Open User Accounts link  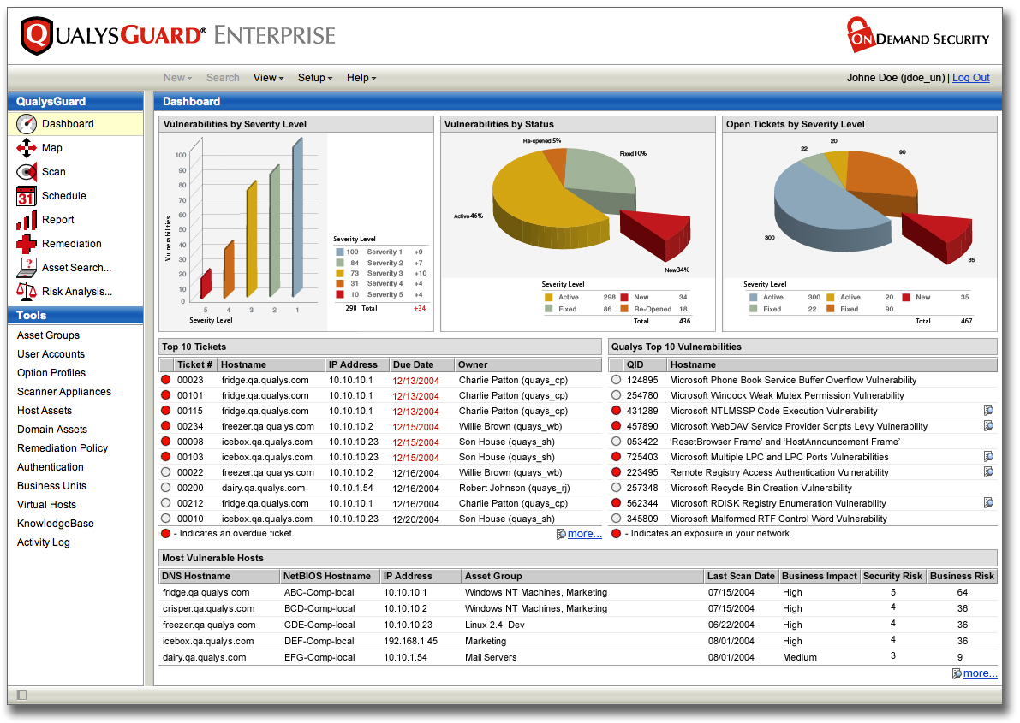[x=51, y=354]
